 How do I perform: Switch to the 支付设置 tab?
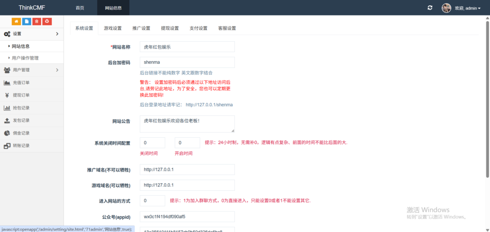point(198,28)
